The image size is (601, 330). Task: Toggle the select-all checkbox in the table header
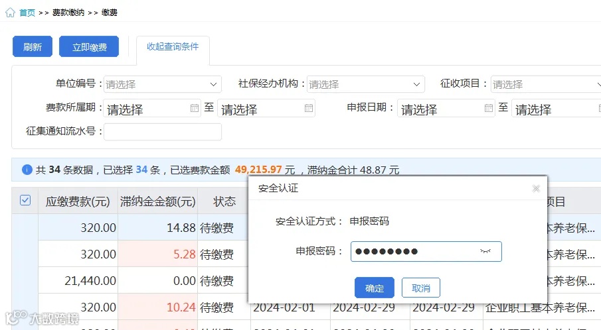25,200
